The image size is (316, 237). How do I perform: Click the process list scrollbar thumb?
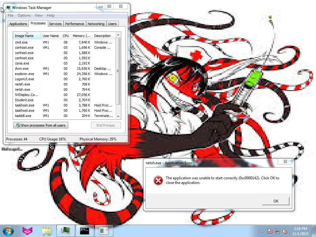[x=118, y=71]
